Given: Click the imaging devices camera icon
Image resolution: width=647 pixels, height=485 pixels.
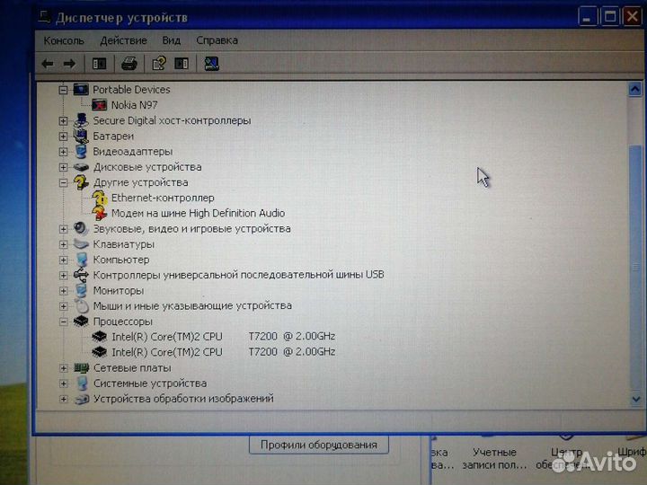Looking at the screenshot, I should coord(82,399).
